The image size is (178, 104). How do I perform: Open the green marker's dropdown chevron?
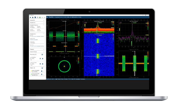click(43, 75)
